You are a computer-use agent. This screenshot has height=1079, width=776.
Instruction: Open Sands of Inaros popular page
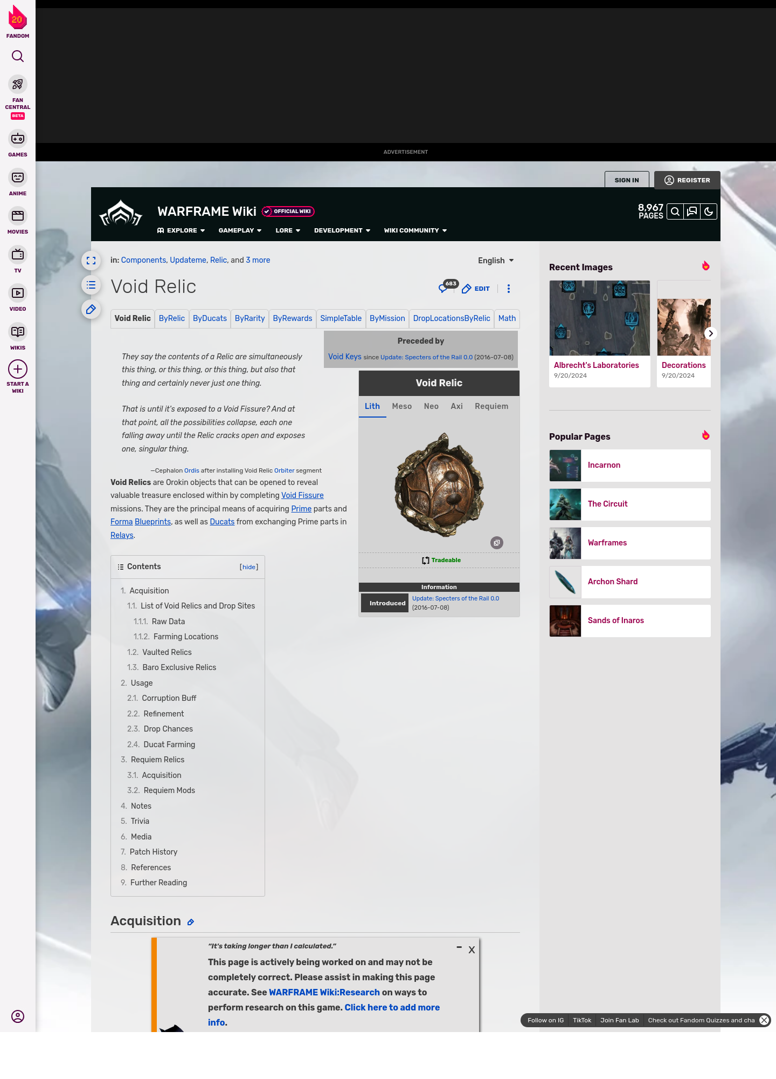pyautogui.click(x=630, y=621)
